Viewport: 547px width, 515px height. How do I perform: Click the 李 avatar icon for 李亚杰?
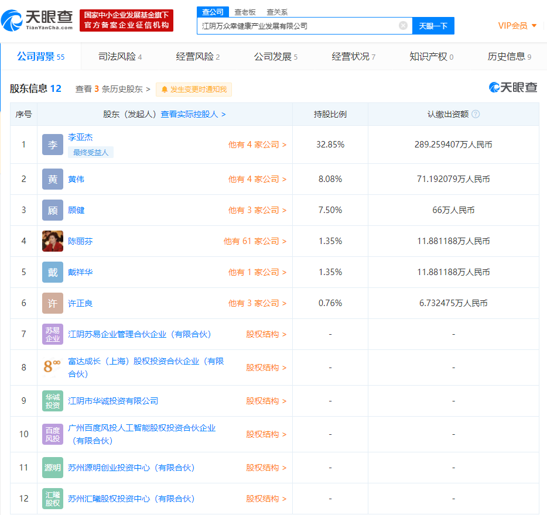pyautogui.click(x=53, y=145)
